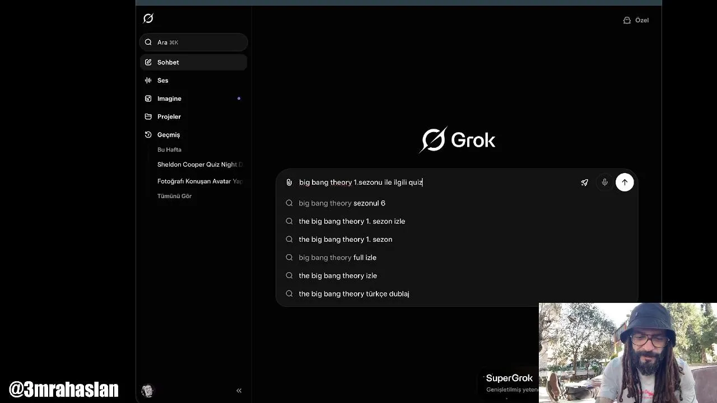Open Geçmiş history section
717x403 pixels.
(x=194, y=134)
